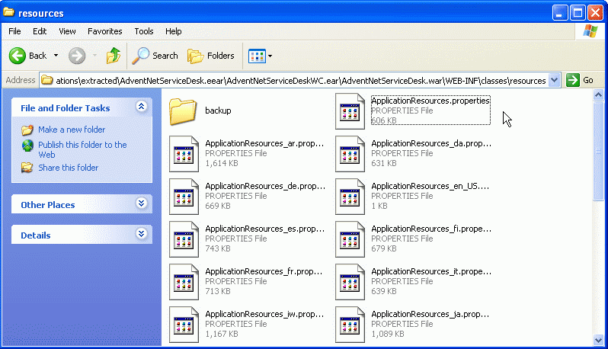Click the scroll down arrow
608x349 pixels.
[x=598, y=340]
